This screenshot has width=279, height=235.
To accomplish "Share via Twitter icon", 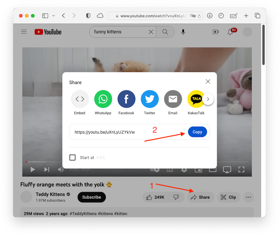I will click(x=150, y=99).
